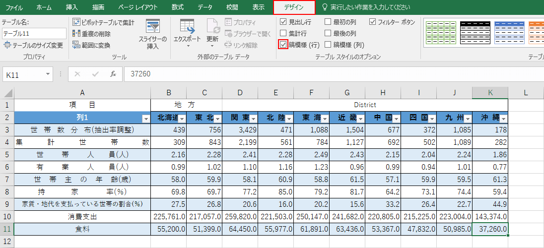Click the 消費支出 row label cell
The height and width of the screenshot is (248, 544).
coord(82,217)
